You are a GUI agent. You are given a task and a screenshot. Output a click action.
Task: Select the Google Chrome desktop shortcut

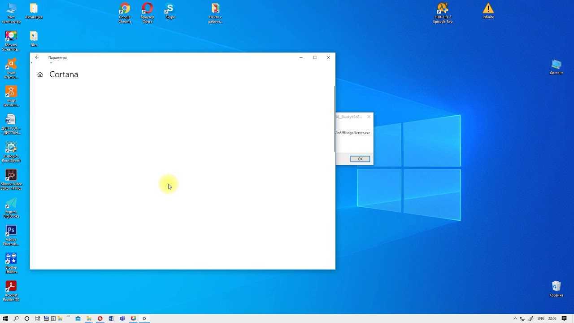(125, 13)
